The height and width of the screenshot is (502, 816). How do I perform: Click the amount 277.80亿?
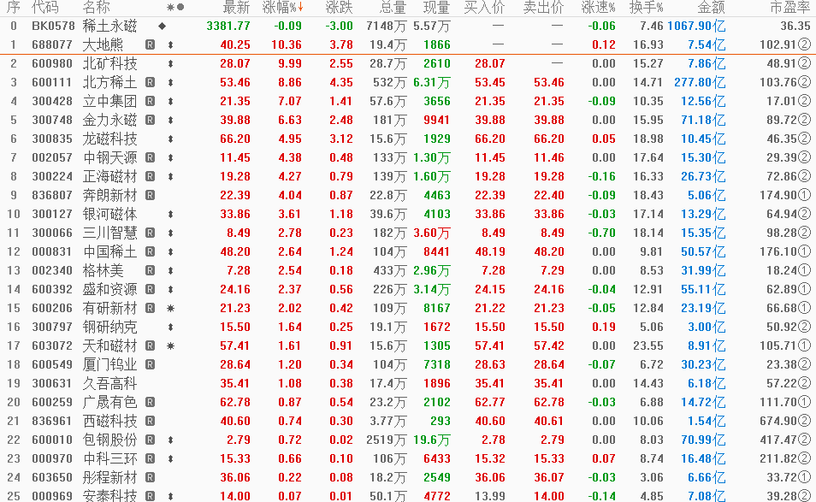(x=700, y=82)
